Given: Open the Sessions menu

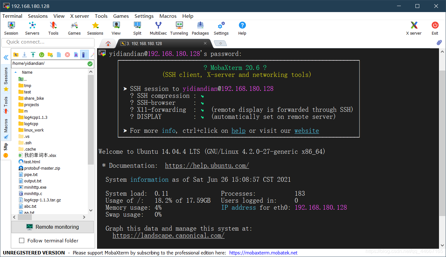Looking at the screenshot, I should [38, 16].
